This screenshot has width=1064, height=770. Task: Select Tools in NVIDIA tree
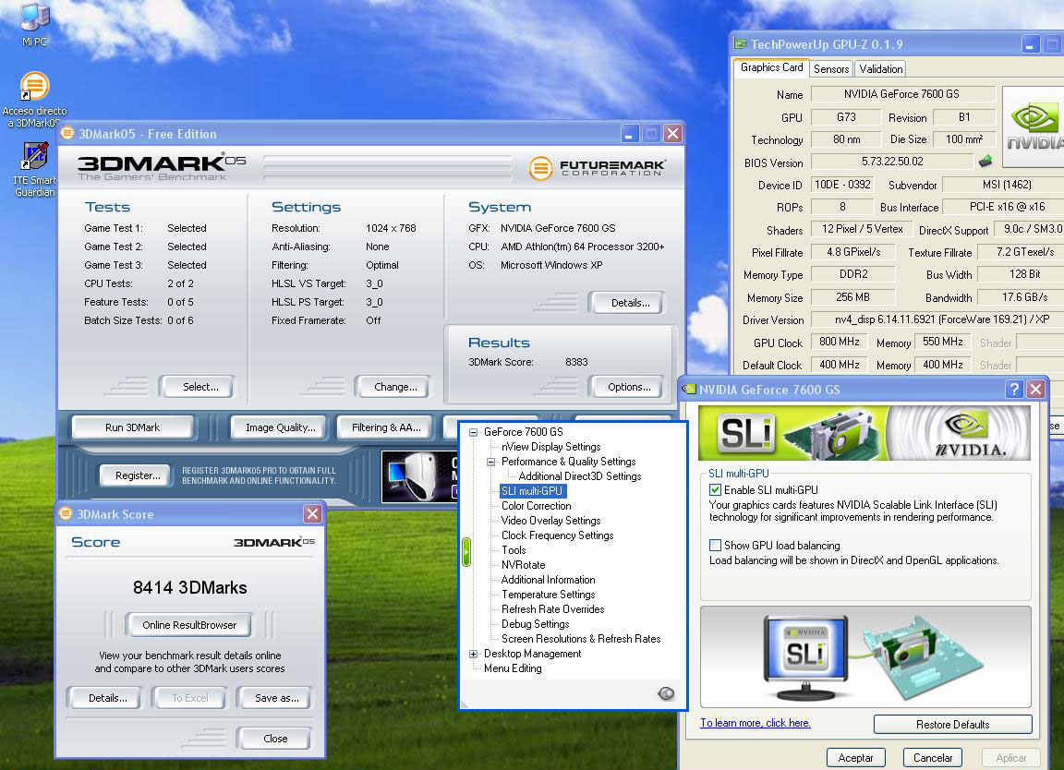point(514,550)
